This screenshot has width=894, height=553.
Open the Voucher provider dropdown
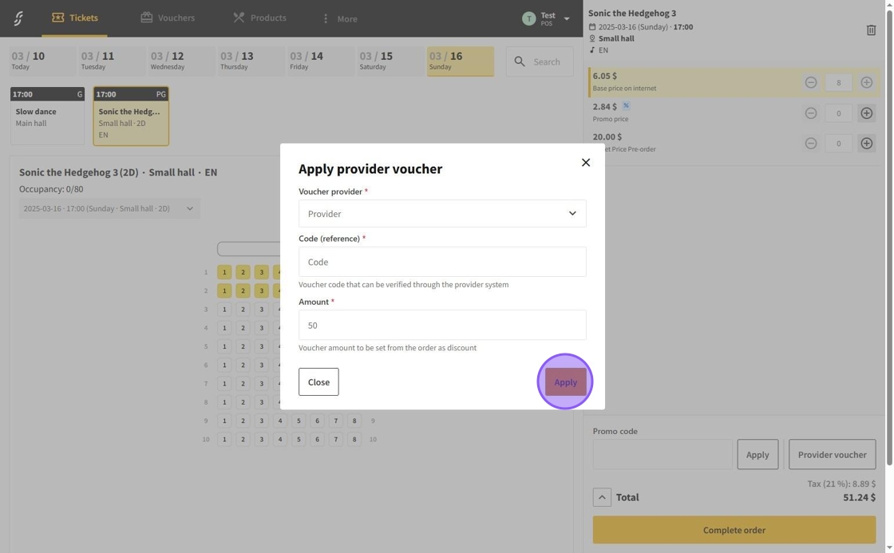point(442,214)
